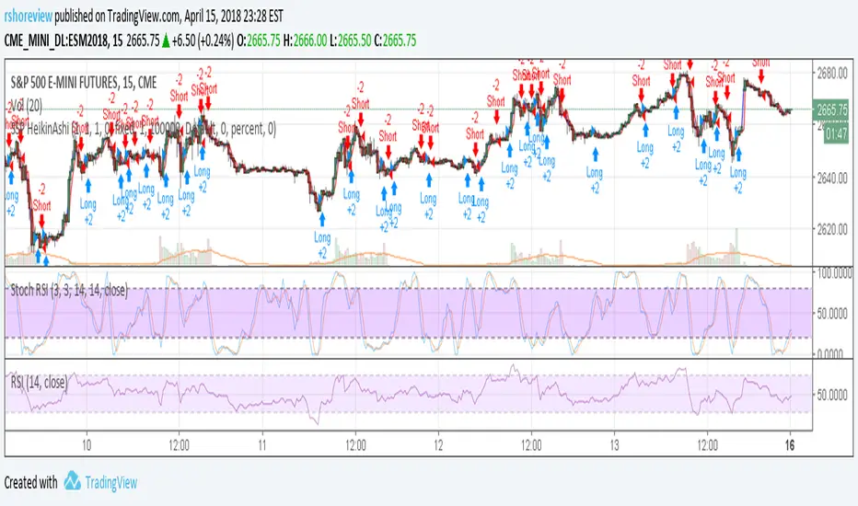The width and height of the screenshot is (858, 506).
Task: Click the date label 13 on time axis
Action: (614, 445)
